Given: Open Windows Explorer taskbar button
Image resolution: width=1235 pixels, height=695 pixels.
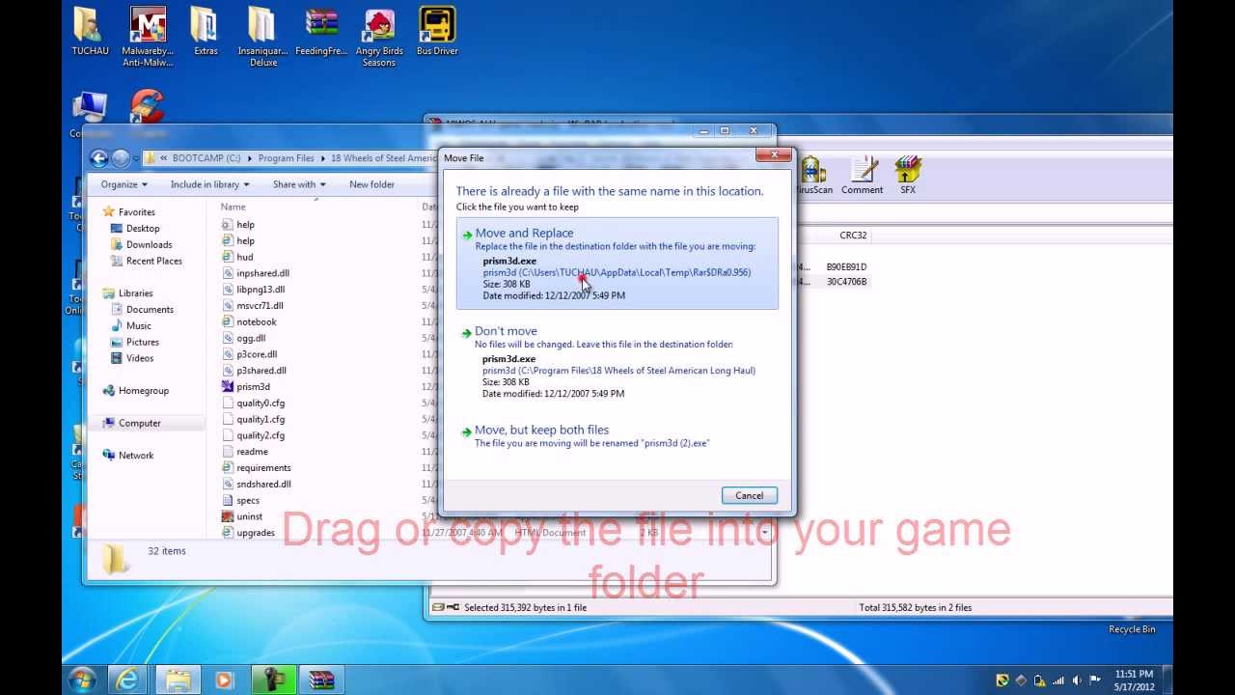Looking at the screenshot, I should click(x=178, y=680).
